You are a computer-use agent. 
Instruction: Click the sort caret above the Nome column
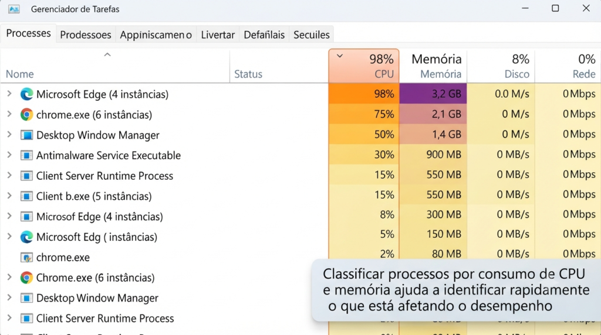(107, 54)
